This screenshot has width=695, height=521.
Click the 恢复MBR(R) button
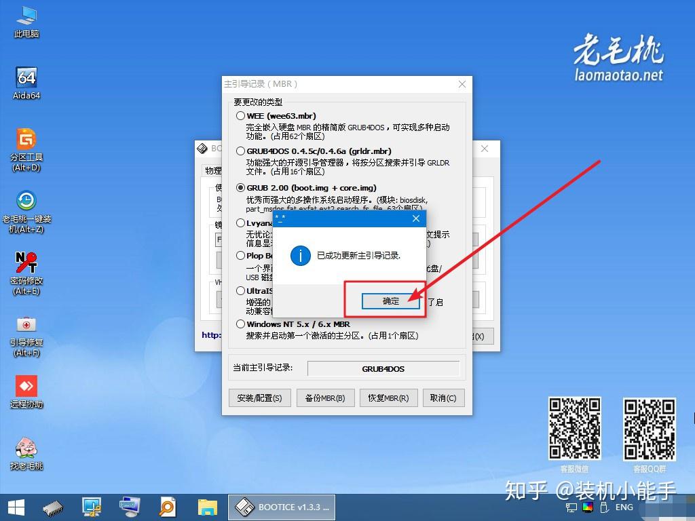(x=388, y=398)
